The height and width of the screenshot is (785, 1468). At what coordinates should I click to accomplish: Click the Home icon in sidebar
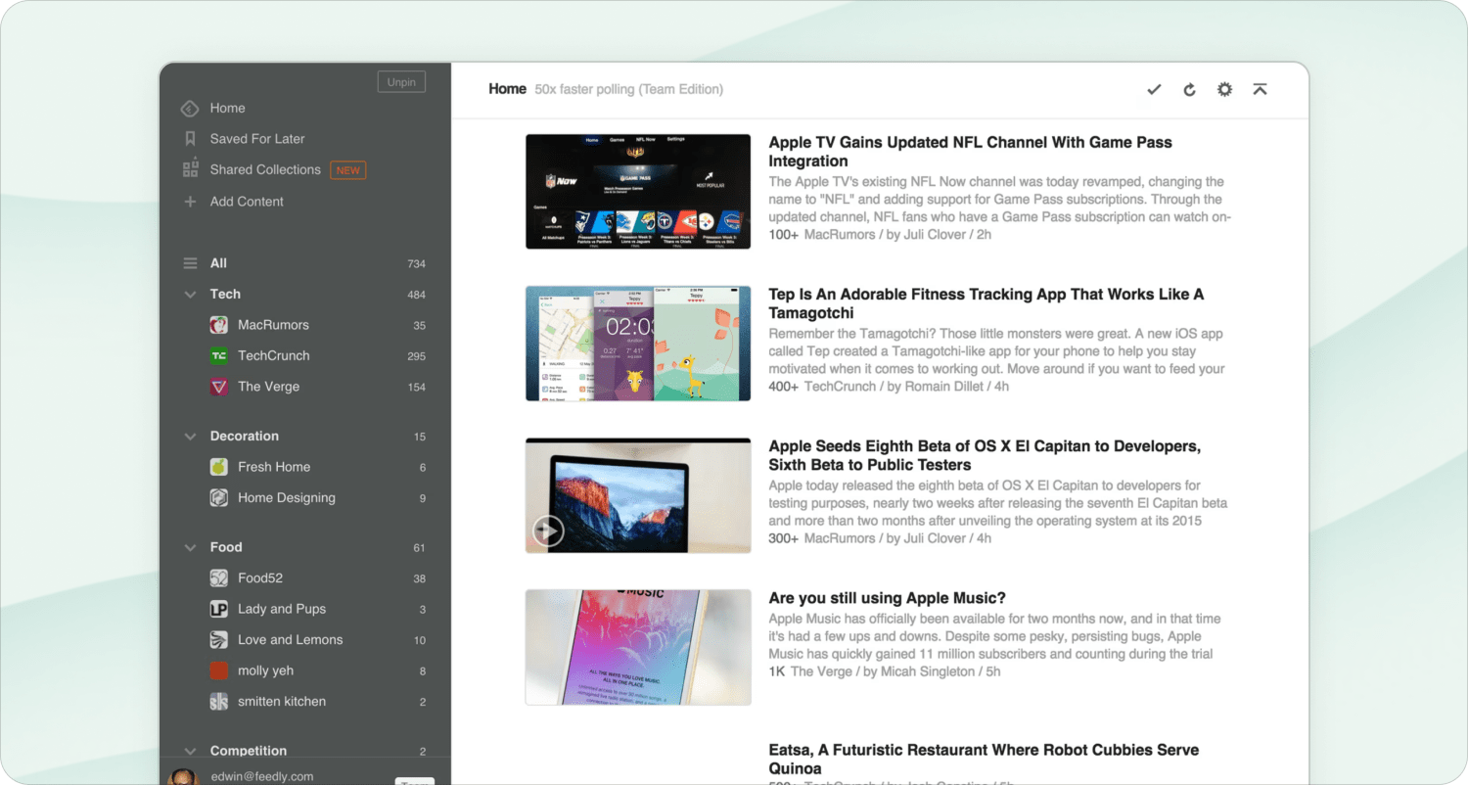190,108
